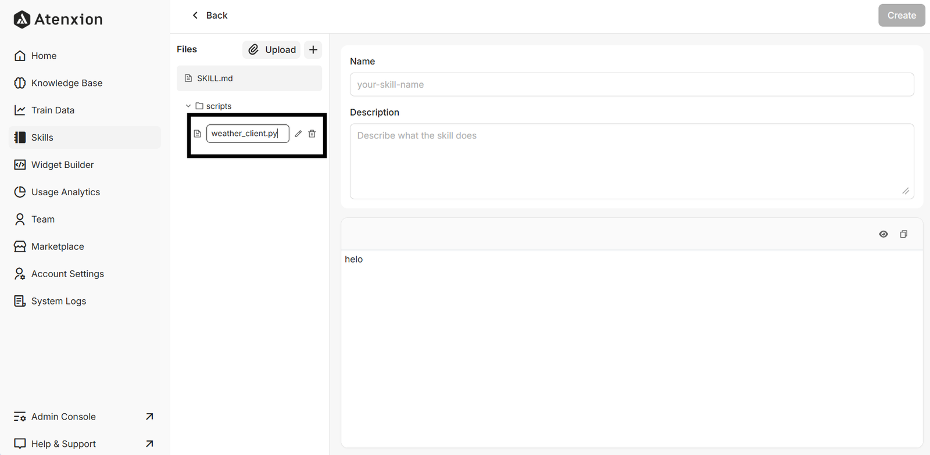Screen dimensions: 930x455
Task: View System Logs
Action: [x=85, y=302]
